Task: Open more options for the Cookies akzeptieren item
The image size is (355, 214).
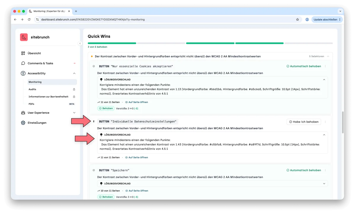Action: click(325, 66)
